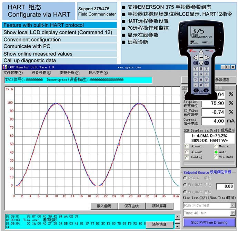Click the 'PV %' chart axis label

(9, 89)
